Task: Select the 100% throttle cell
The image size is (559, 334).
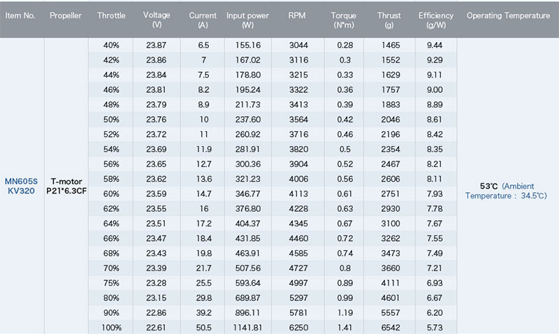Action: [x=111, y=327]
